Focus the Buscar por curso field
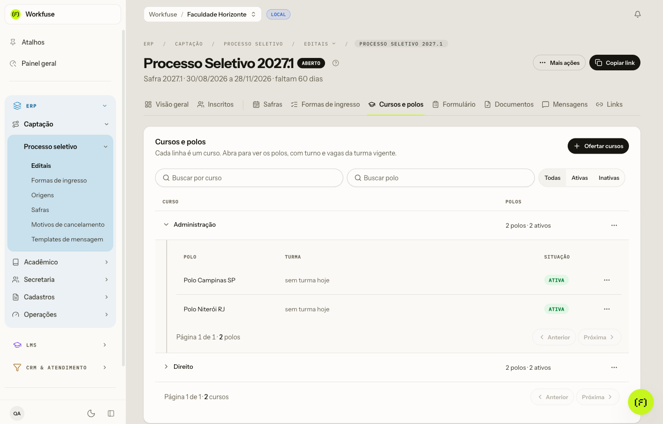Screen dimensions: 663x424 [x=249, y=178]
